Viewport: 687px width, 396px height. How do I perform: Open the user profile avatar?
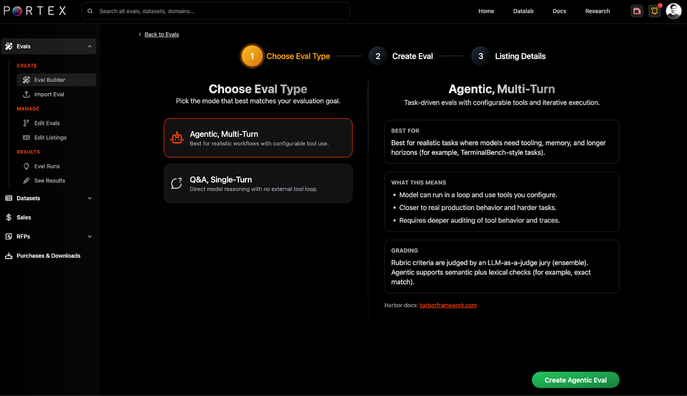pos(674,11)
